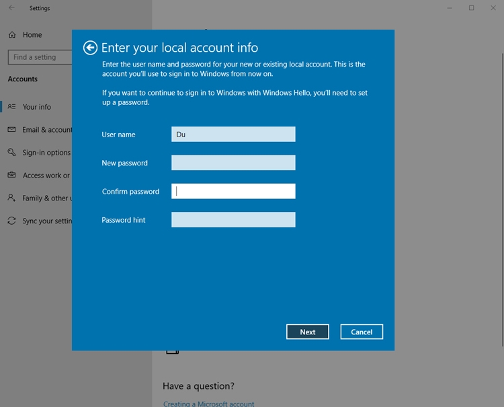This screenshot has width=504, height=407.
Task: Click the User name field containing Du
Action: [x=233, y=134]
